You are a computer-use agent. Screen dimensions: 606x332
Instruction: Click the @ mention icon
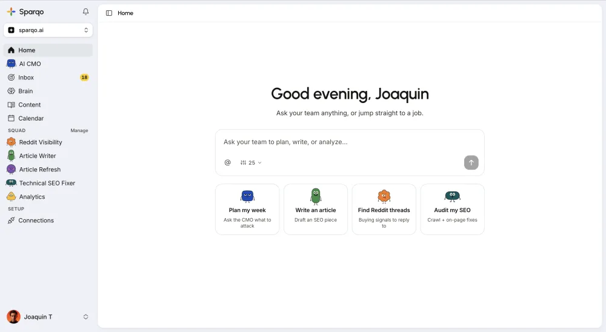pos(228,163)
